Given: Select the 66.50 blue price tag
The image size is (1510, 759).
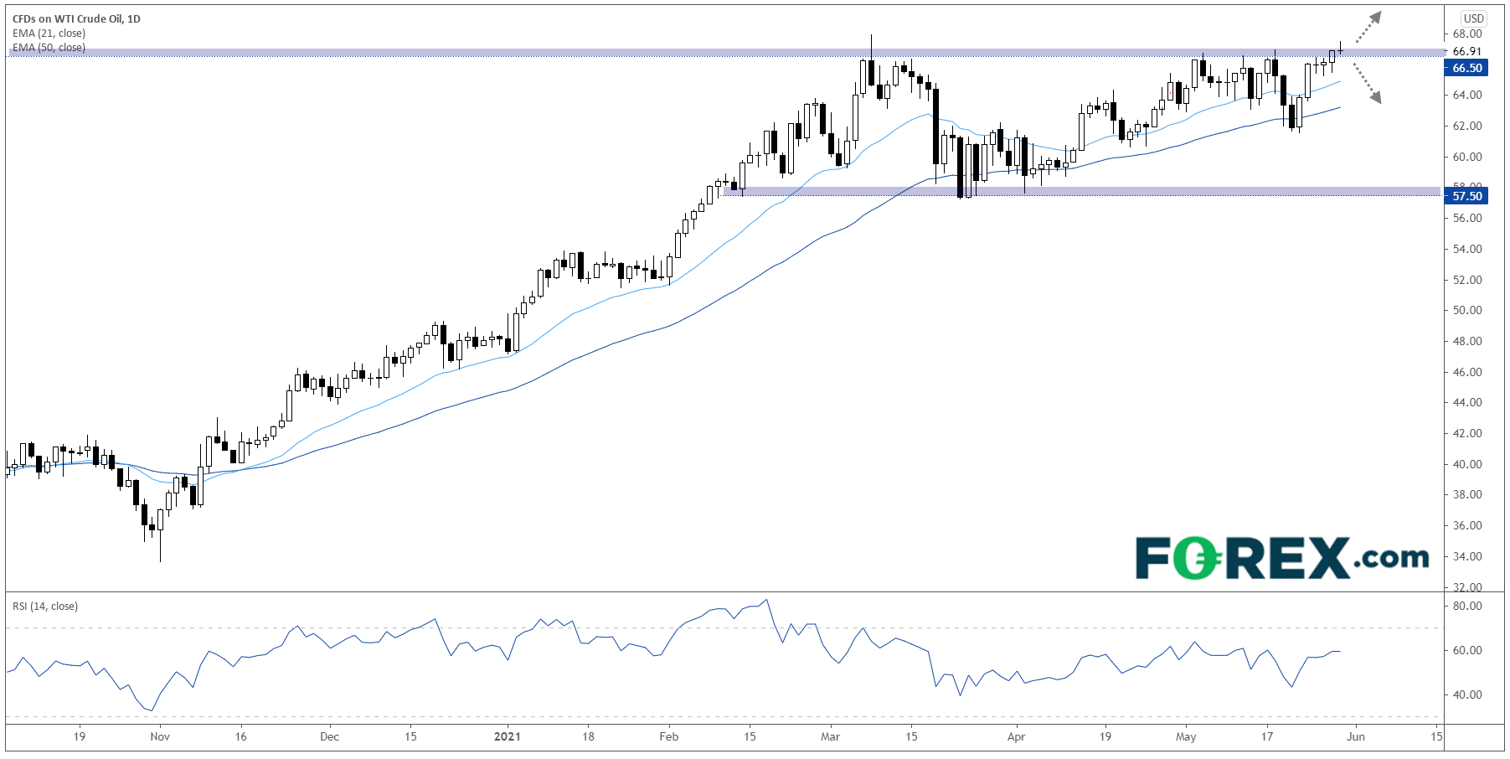Looking at the screenshot, I should (x=1466, y=68).
